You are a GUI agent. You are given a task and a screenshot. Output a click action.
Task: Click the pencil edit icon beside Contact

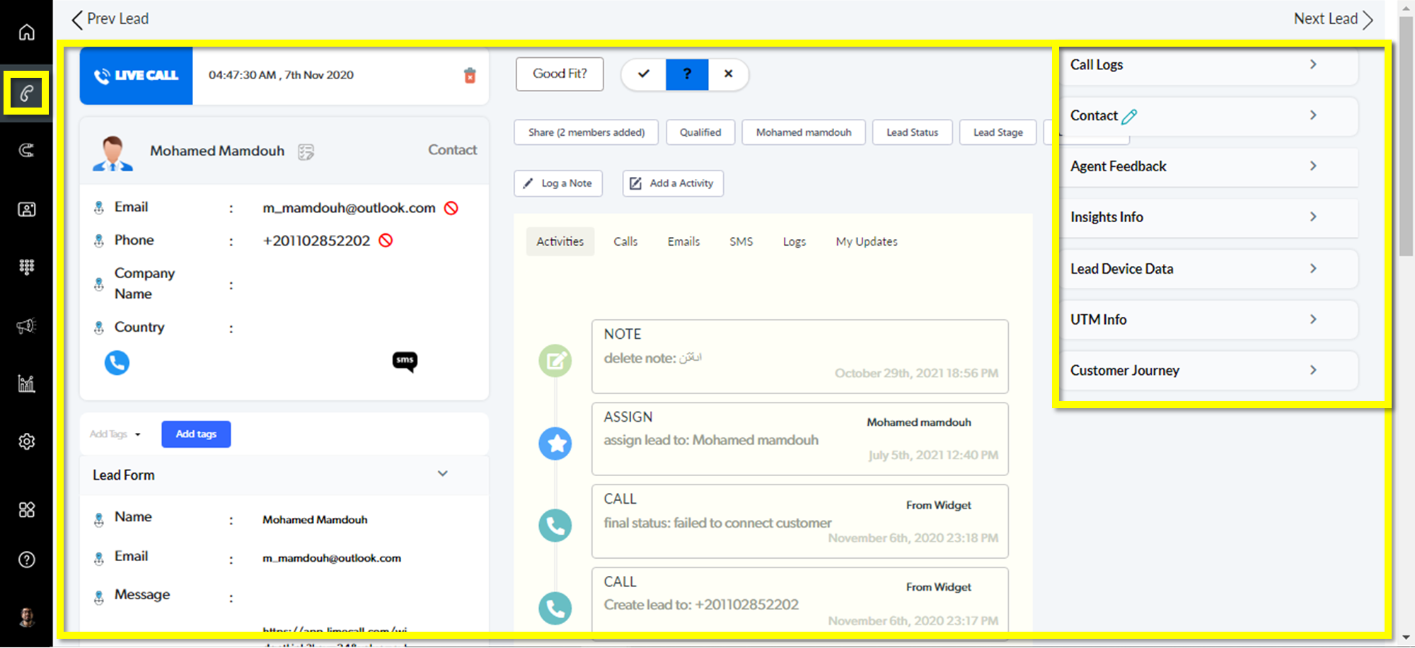click(1129, 117)
